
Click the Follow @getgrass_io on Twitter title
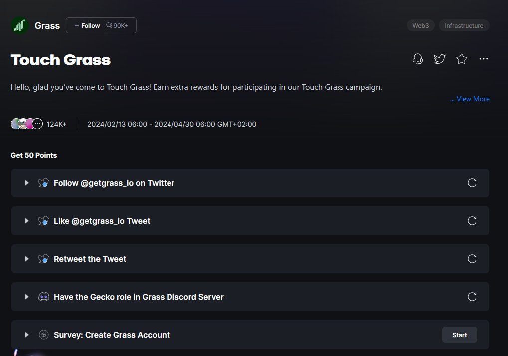click(x=114, y=183)
